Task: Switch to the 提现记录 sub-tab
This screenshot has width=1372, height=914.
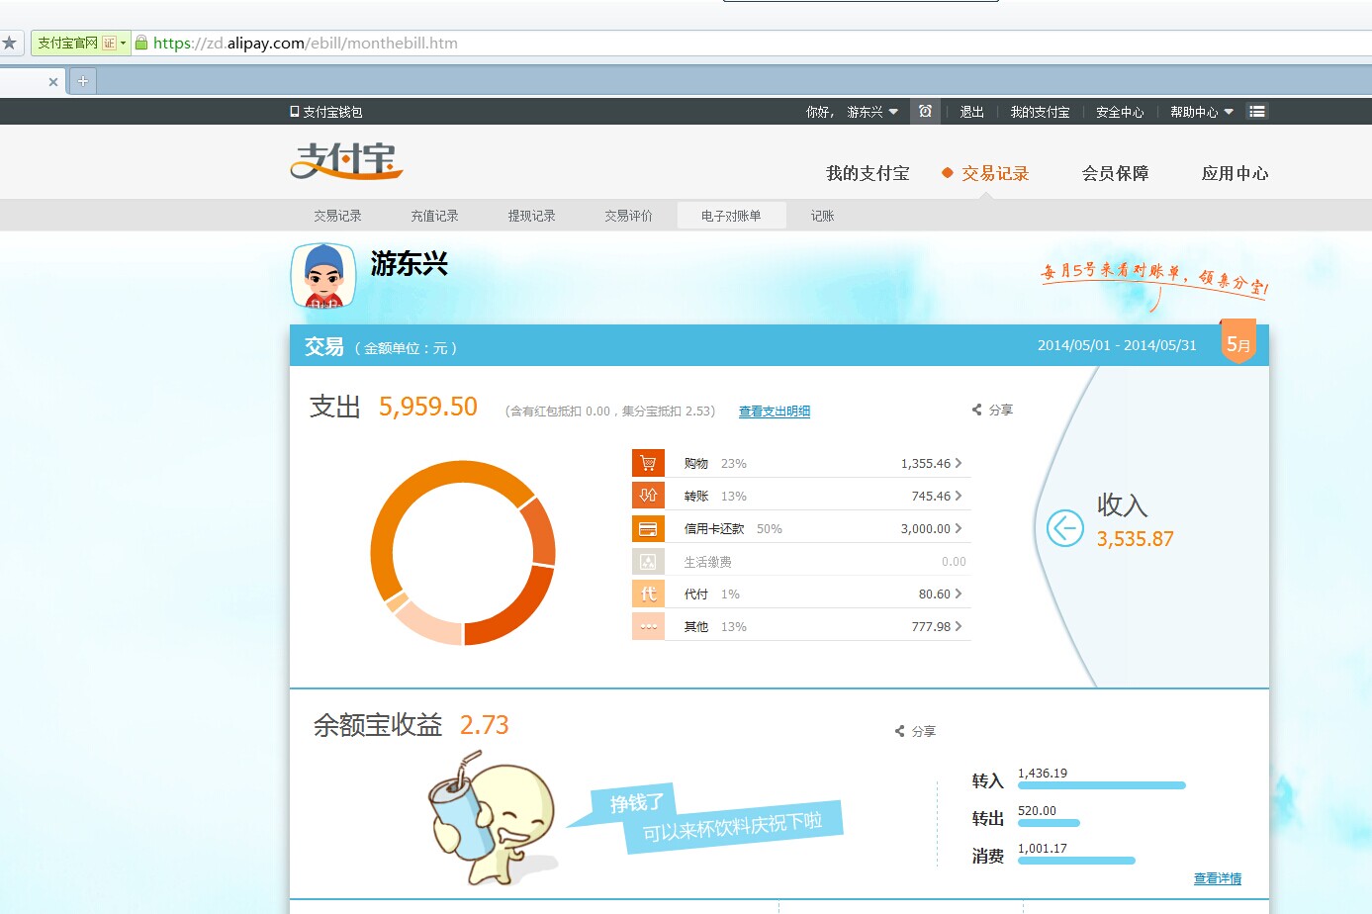Action: (x=531, y=216)
